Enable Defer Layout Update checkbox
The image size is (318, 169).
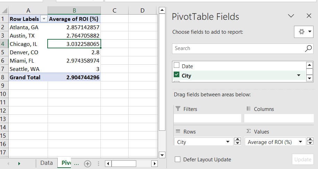178,159
